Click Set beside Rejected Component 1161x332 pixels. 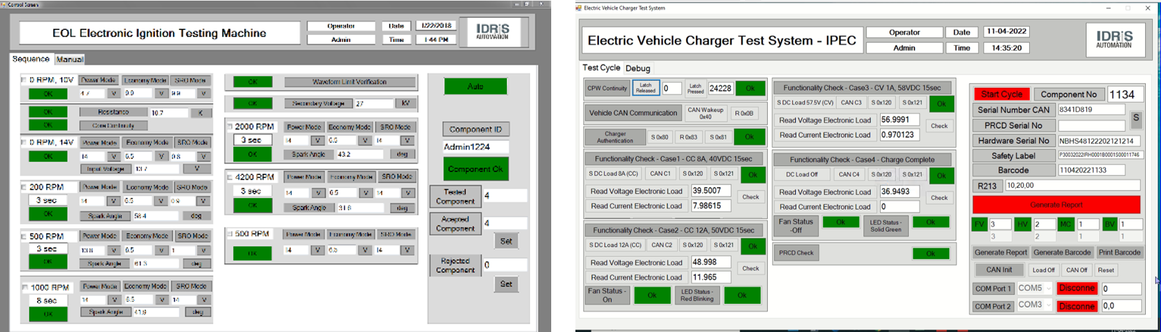pos(506,284)
